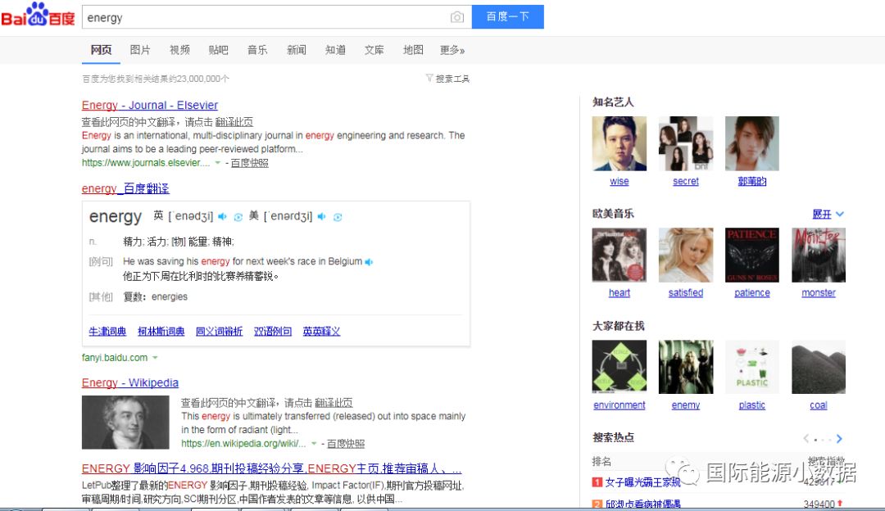
Task: Click the plastic thumbnail
Action: [x=751, y=367]
